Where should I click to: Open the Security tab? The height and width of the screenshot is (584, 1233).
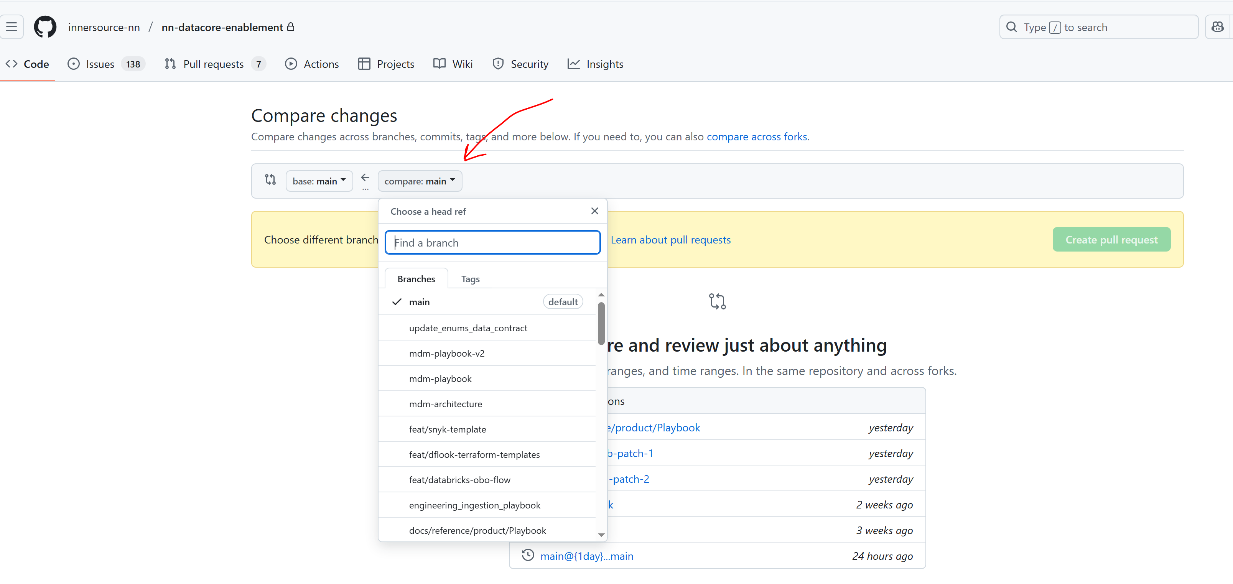coord(520,64)
